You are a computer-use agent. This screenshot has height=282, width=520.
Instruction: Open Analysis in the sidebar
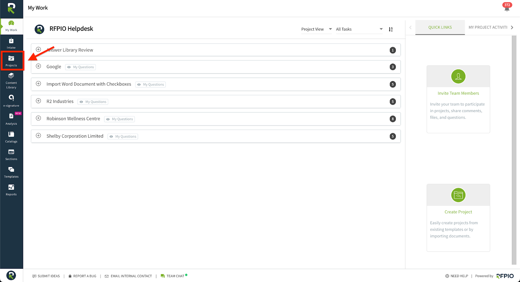click(x=11, y=119)
